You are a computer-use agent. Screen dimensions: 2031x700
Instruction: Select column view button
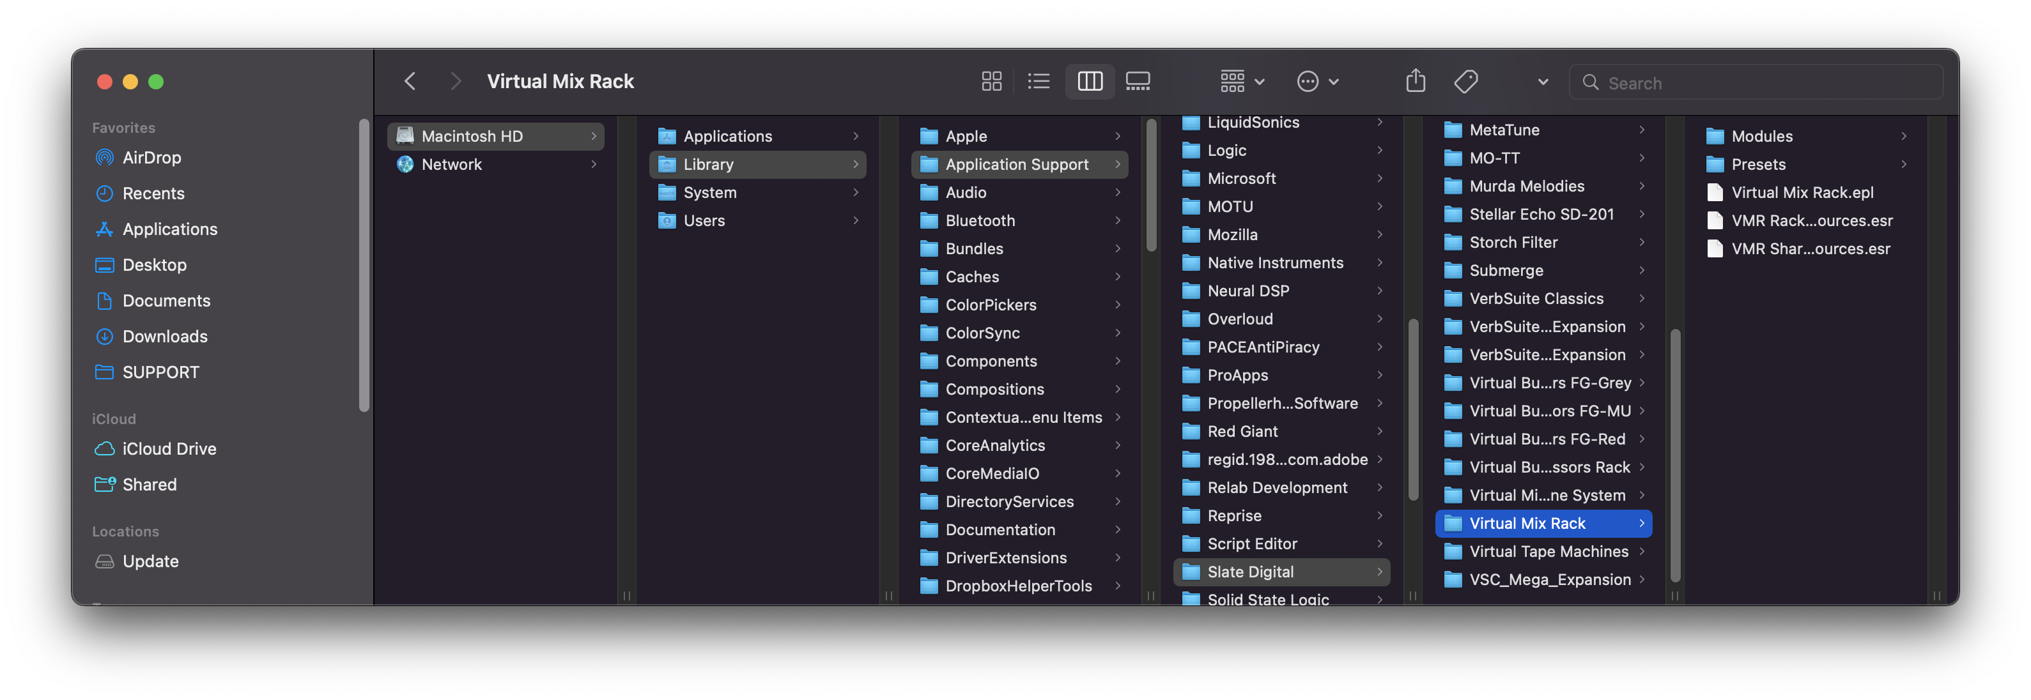[1090, 81]
